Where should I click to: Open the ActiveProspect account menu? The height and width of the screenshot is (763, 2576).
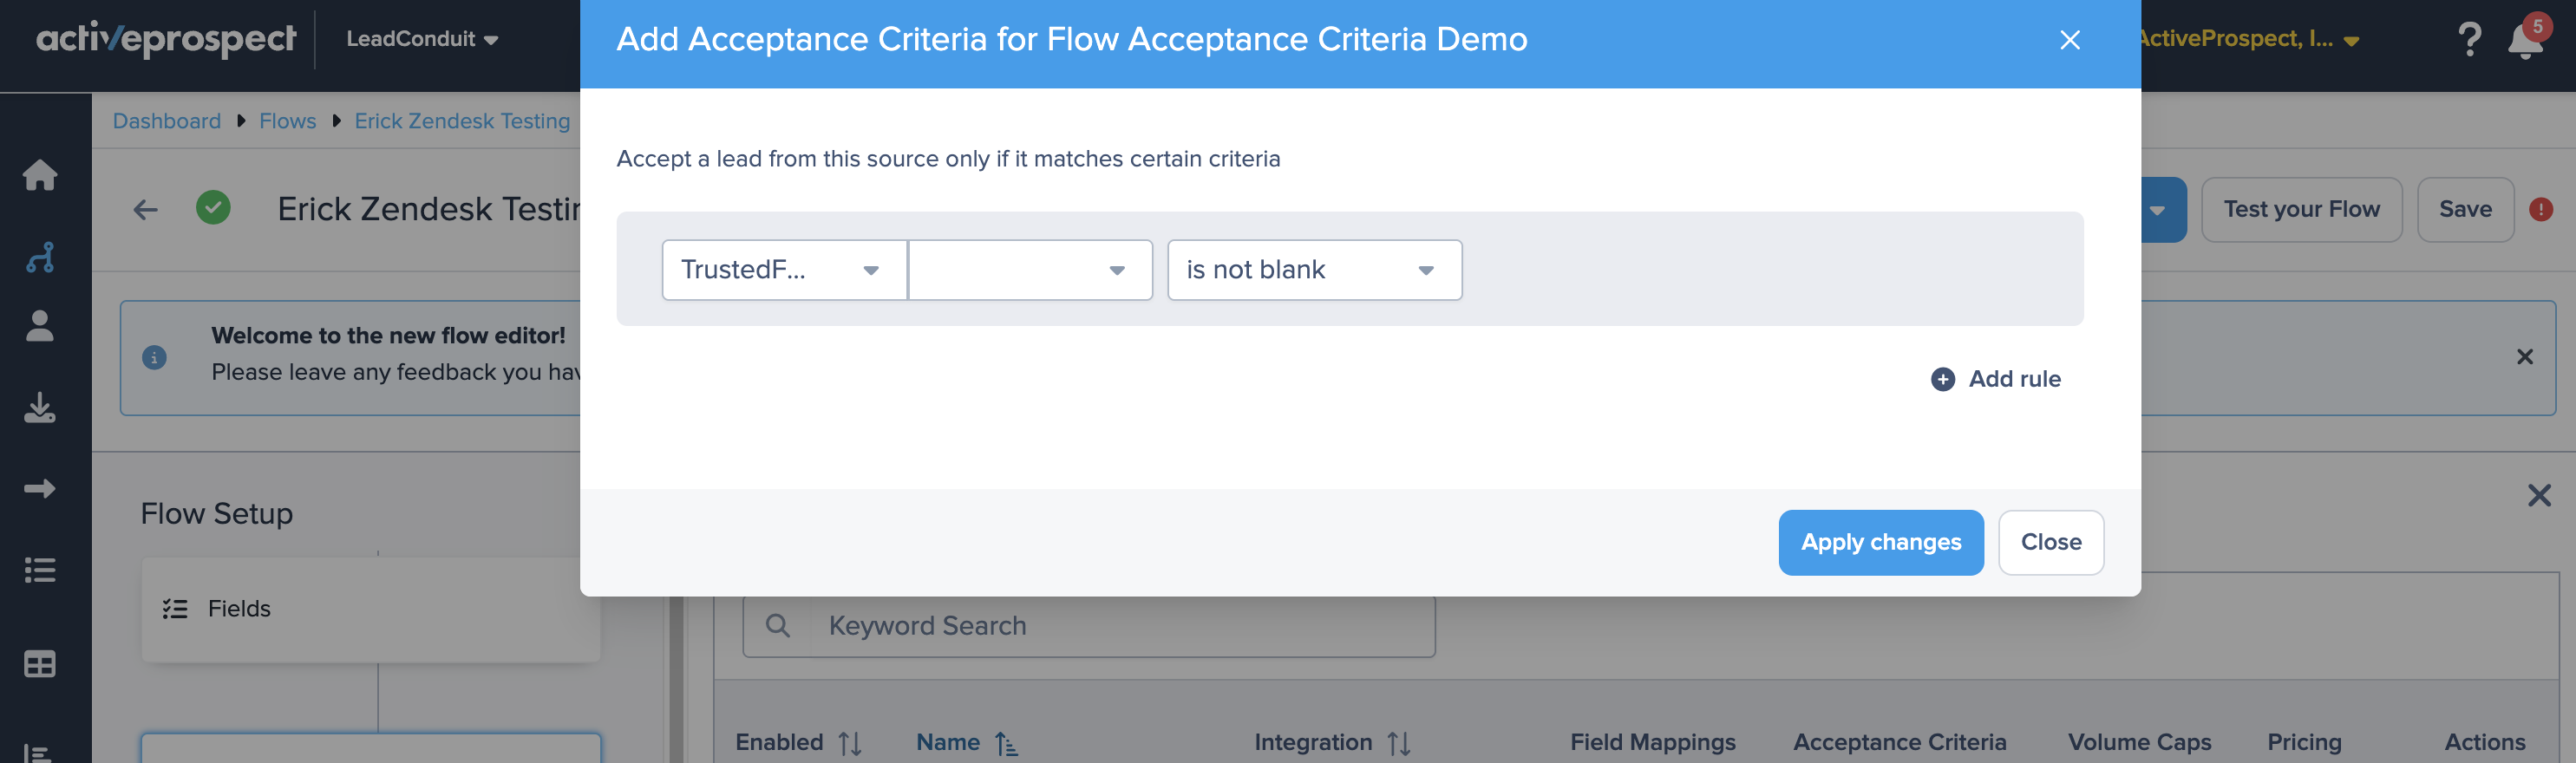coord(2250,39)
